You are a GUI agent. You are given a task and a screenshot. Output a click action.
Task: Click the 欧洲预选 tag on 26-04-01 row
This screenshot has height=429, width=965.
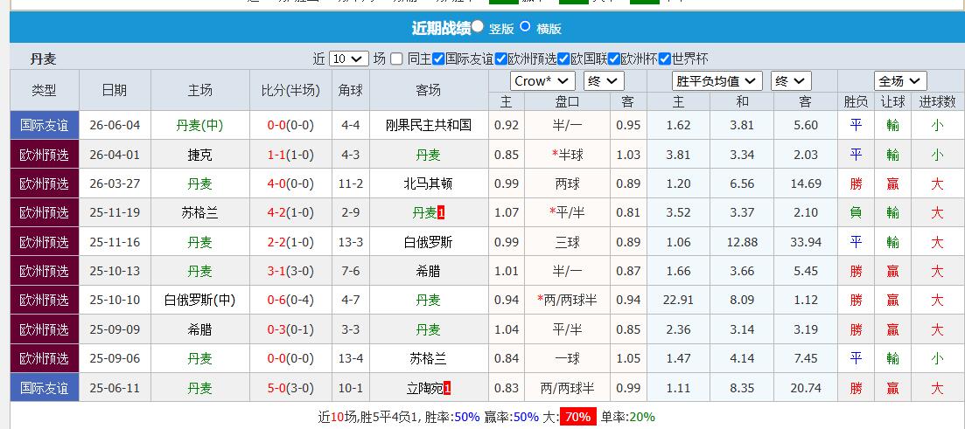pyautogui.click(x=45, y=155)
